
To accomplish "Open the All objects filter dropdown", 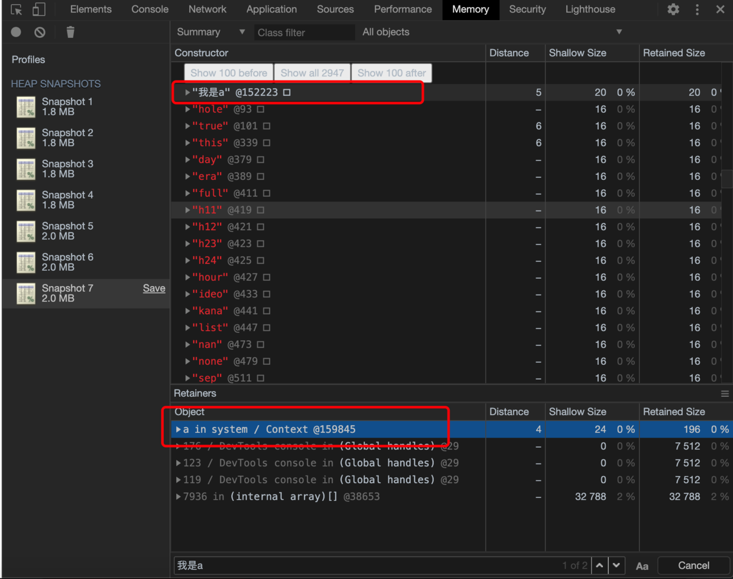I will click(492, 32).
